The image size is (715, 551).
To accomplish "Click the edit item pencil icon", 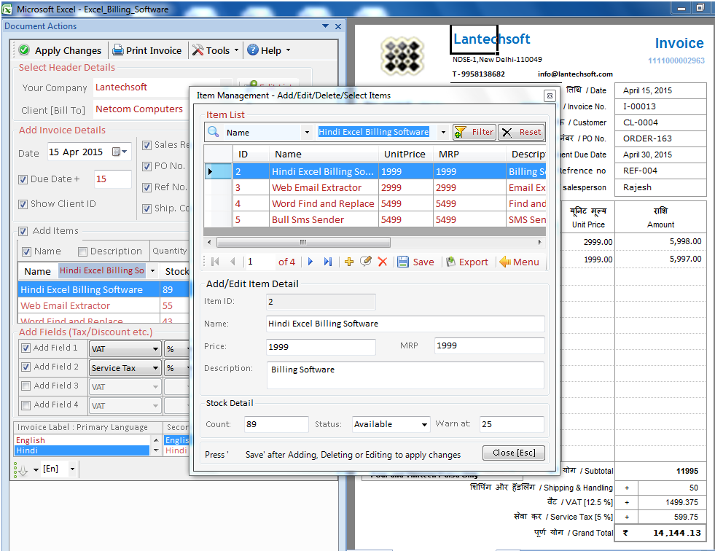I will [x=365, y=261].
